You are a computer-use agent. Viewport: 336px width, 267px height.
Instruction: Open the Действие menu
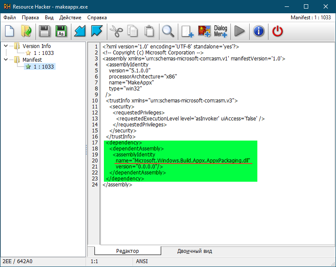pyautogui.click(x=70, y=18)
